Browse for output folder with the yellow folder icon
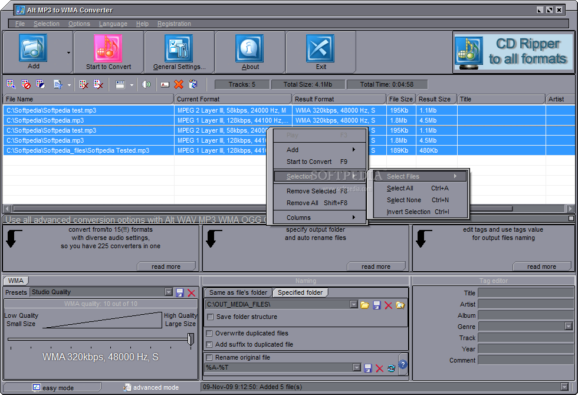Viewport: 578px width, 395px height. point(365,305)
